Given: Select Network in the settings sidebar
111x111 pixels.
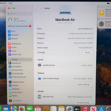Looking at the screenshot, I should point(13,38).
